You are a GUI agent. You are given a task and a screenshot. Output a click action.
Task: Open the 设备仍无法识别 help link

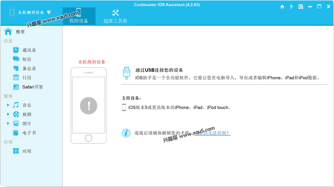tap(212, 133)
